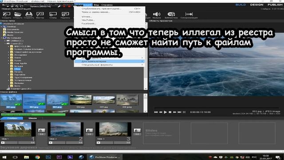
Task: Open the Для компьютеров submenu arrow
Action: pyautogui.click(x=142, y=61)
